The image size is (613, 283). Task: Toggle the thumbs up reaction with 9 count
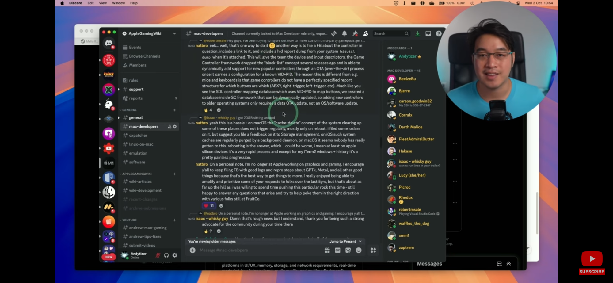click(x=208, y=231)
